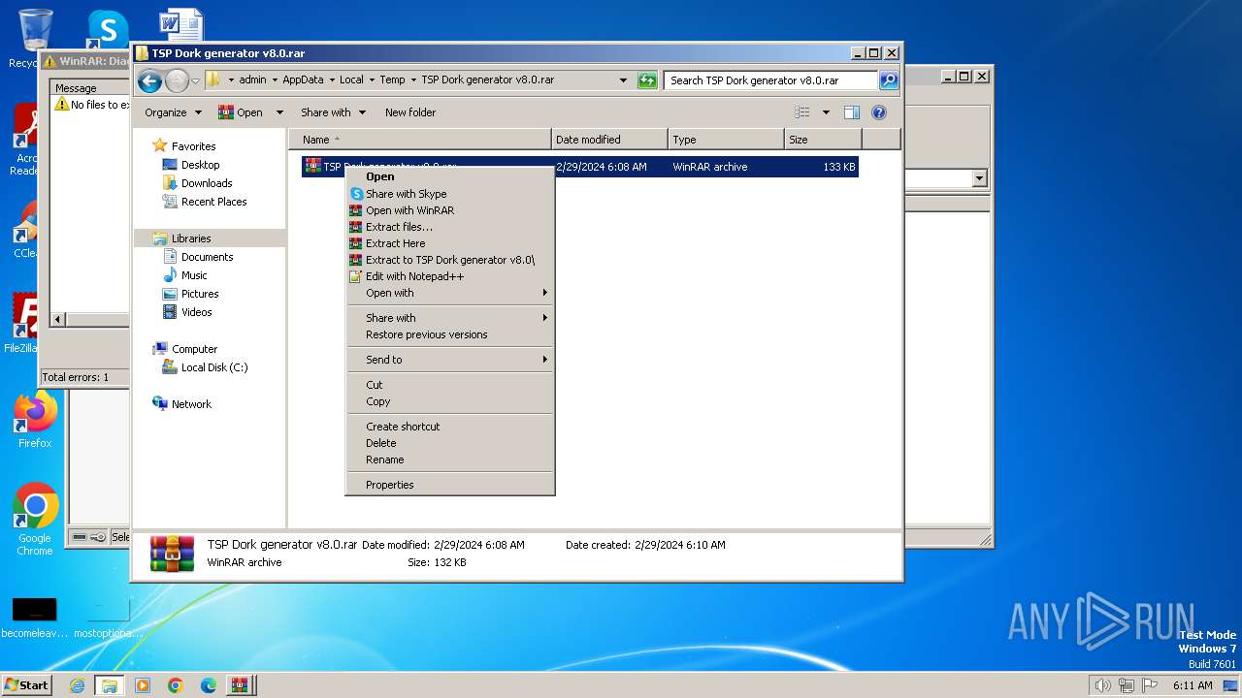The image size is (1242, 698).
Task: Select Libraries in the navigation pane
Action: point(191,238)
